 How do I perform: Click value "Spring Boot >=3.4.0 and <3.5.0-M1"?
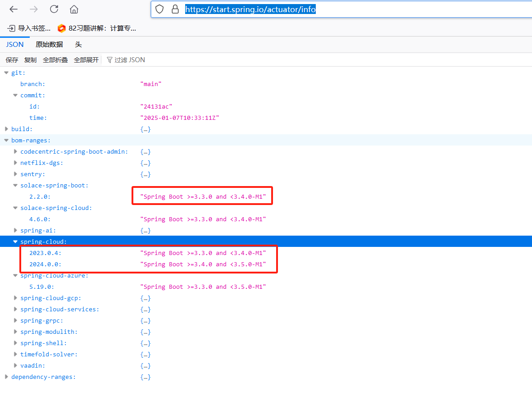tap(203, 264)
